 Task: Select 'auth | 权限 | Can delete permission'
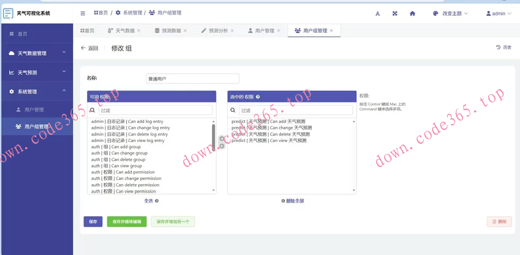125,185
